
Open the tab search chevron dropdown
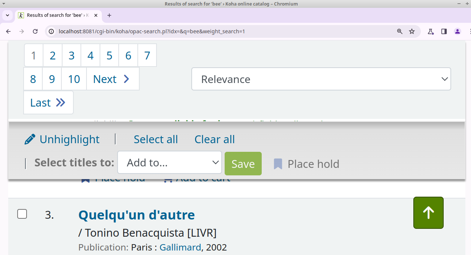(x=7, y=15)
